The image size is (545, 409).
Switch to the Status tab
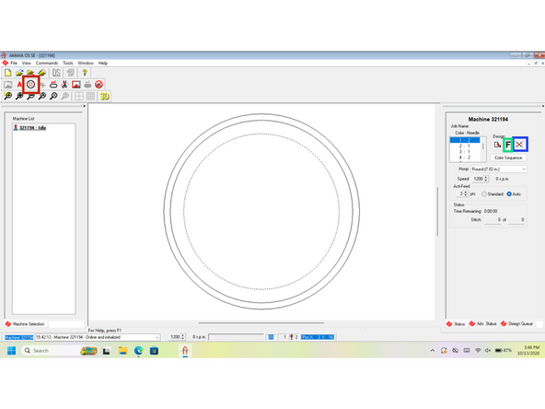(456, 324)
